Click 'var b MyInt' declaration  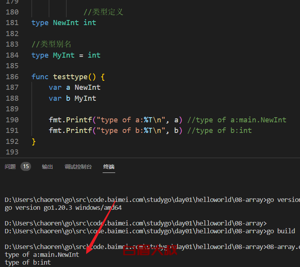pyautogui.click(x=72, y=98)
